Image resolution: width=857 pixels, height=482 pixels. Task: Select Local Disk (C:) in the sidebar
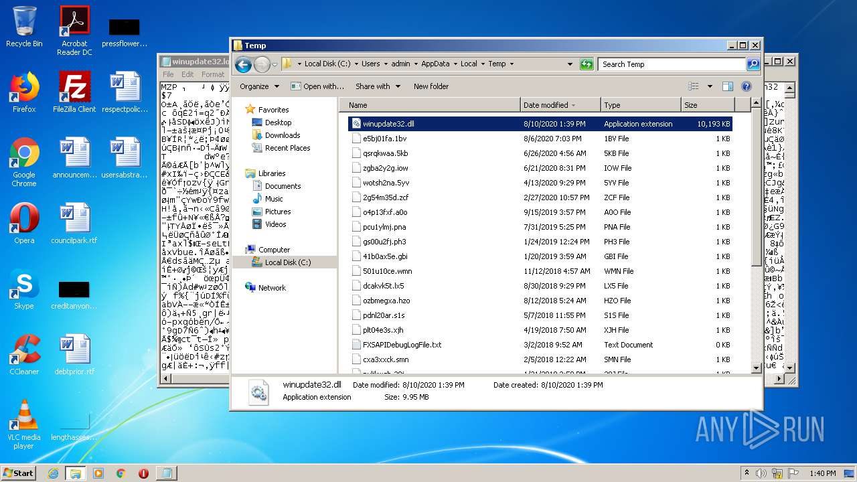[x=287, y=262]
